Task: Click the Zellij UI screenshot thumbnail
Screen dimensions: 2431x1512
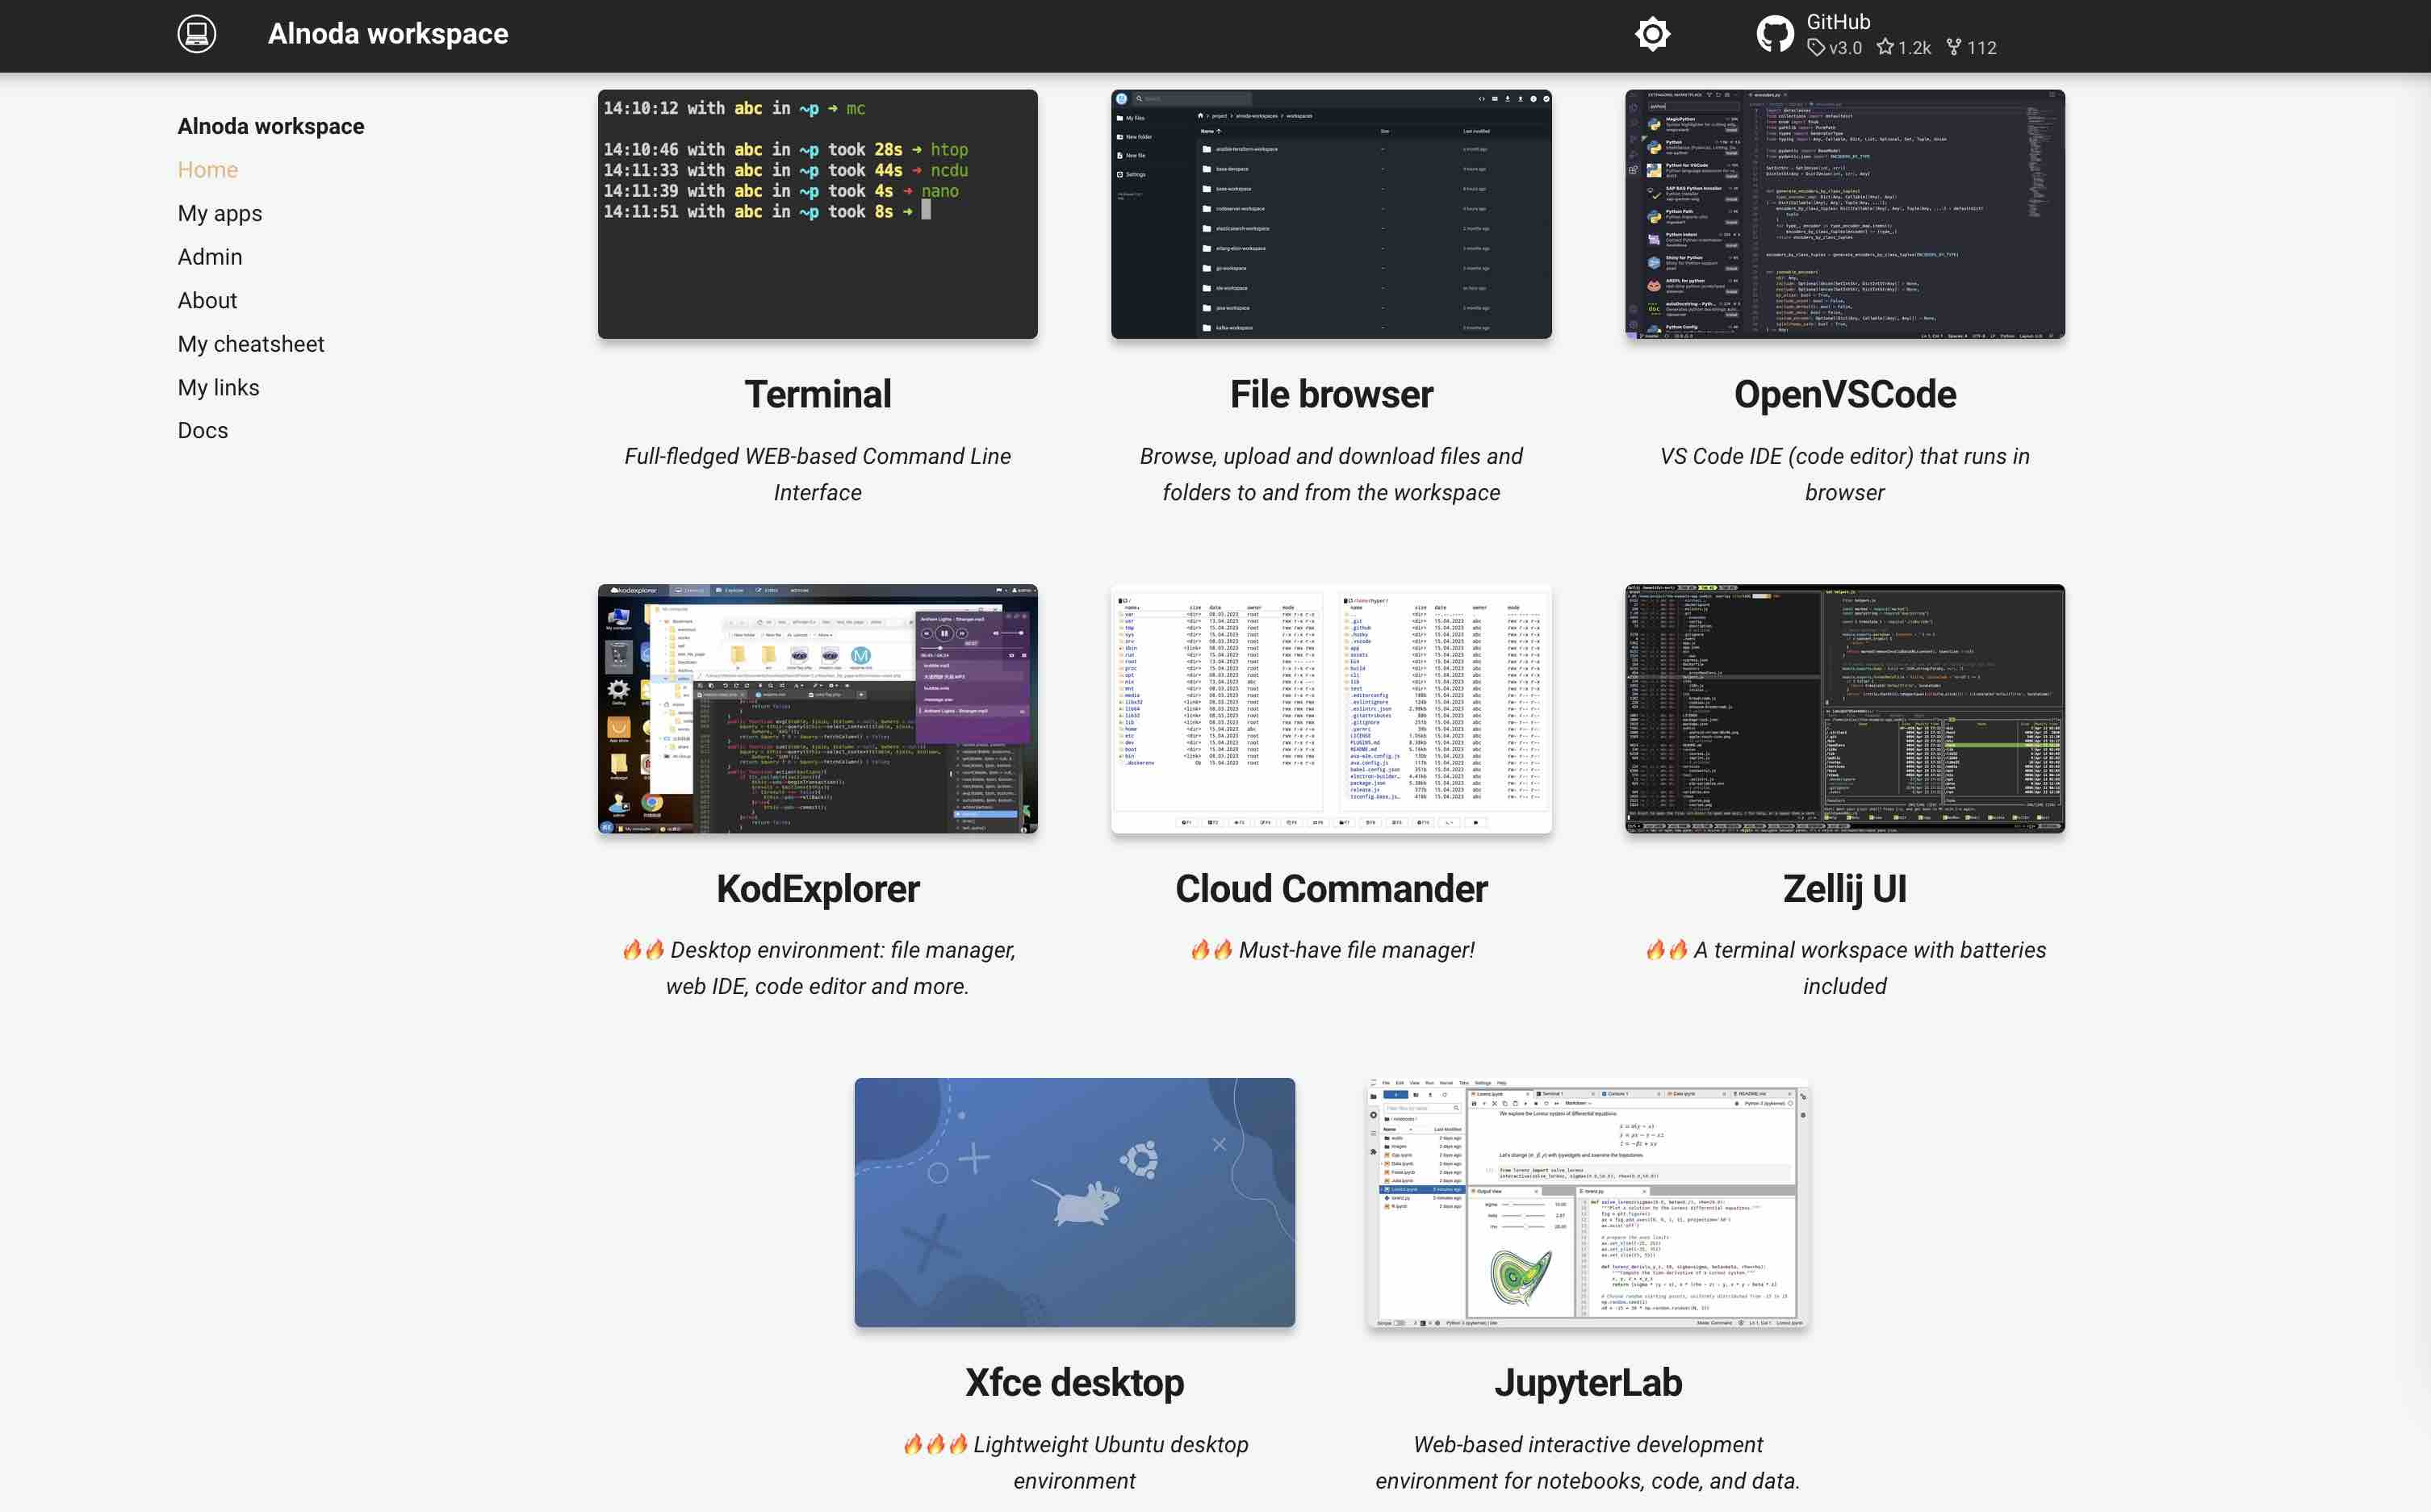Action: pyautogui.click(x=1845, y=709)
